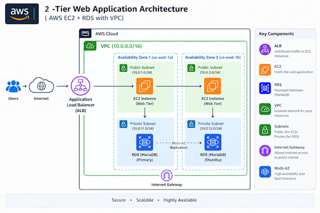Click the 'VPC (10.0.0.0/16)' label
The height and width of the screenshot is (213, 320).
(x=121, y=46)
